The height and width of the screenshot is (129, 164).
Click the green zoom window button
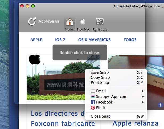click(x=33, y=6)
